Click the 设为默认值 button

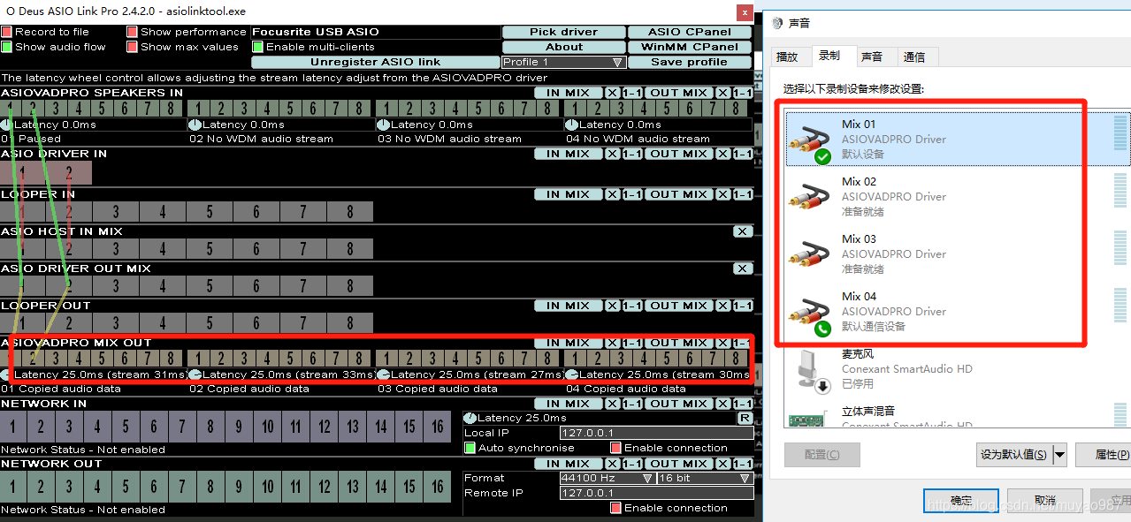pyautogui.click(x=1013, y=455)
